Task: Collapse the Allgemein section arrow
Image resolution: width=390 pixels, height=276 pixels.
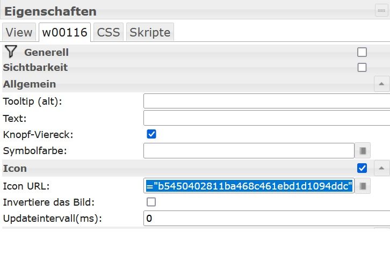Action: click(381, 84)
